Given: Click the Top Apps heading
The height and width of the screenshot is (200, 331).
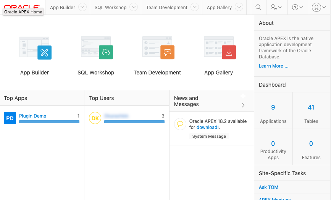Looking at the screenshot, I should point(15,98).
